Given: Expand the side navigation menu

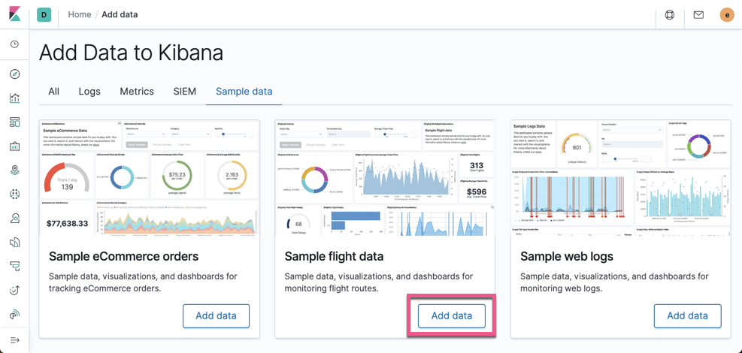Looking at the screenshot, I should 15,340.
